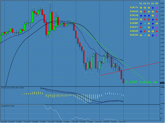Image resolution: width=165 pixels, height=123 pixels.
Task: Click the EURUSD MN magenta arrow
Action: pos(157,35)
